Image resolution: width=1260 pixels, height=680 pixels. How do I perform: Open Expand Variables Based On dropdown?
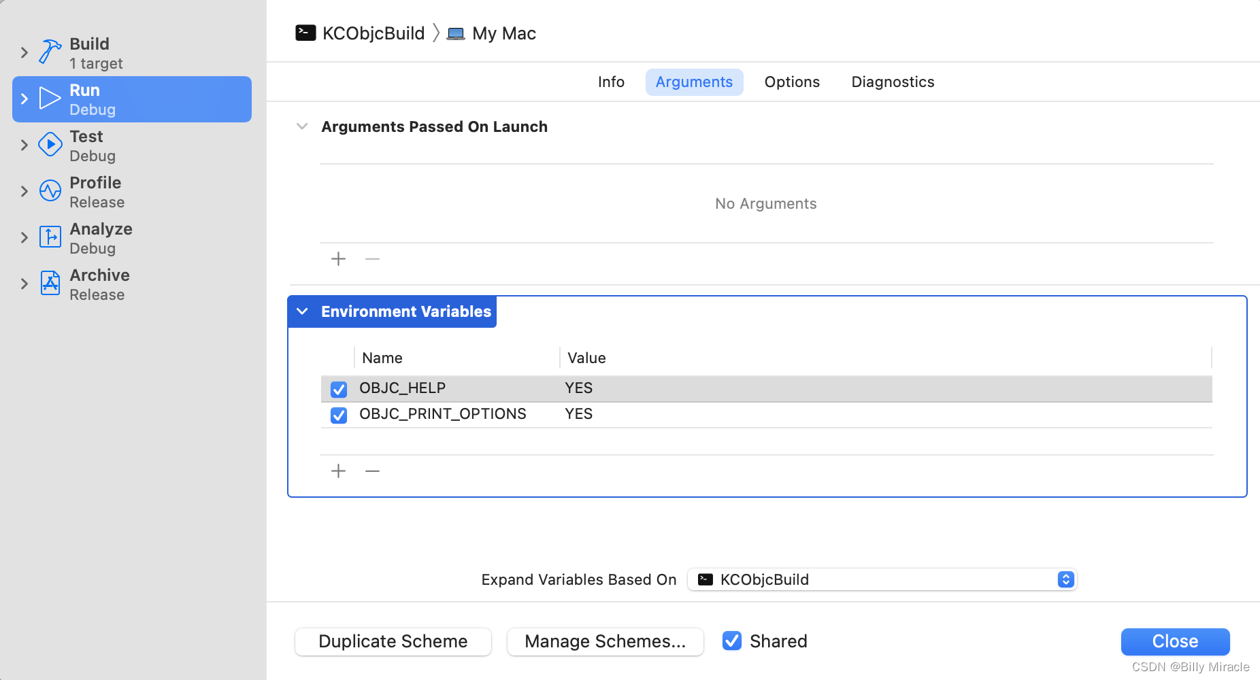(x=882, y=579)
